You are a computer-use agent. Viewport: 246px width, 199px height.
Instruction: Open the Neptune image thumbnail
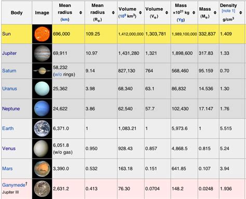click(42, 108)
